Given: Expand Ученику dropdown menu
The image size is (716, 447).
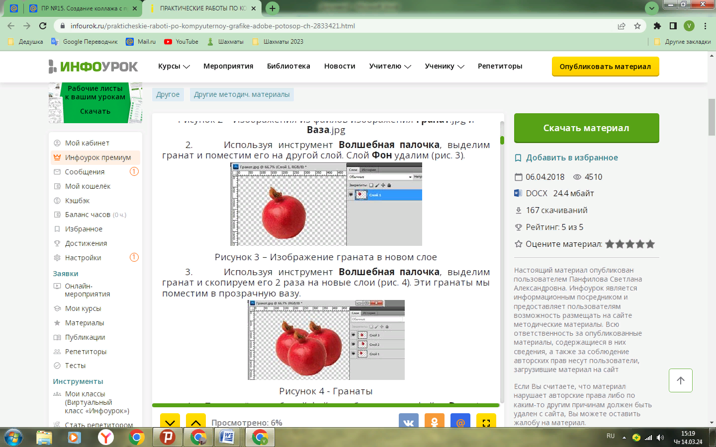Looking at the screenshot, I should (445, 66).
